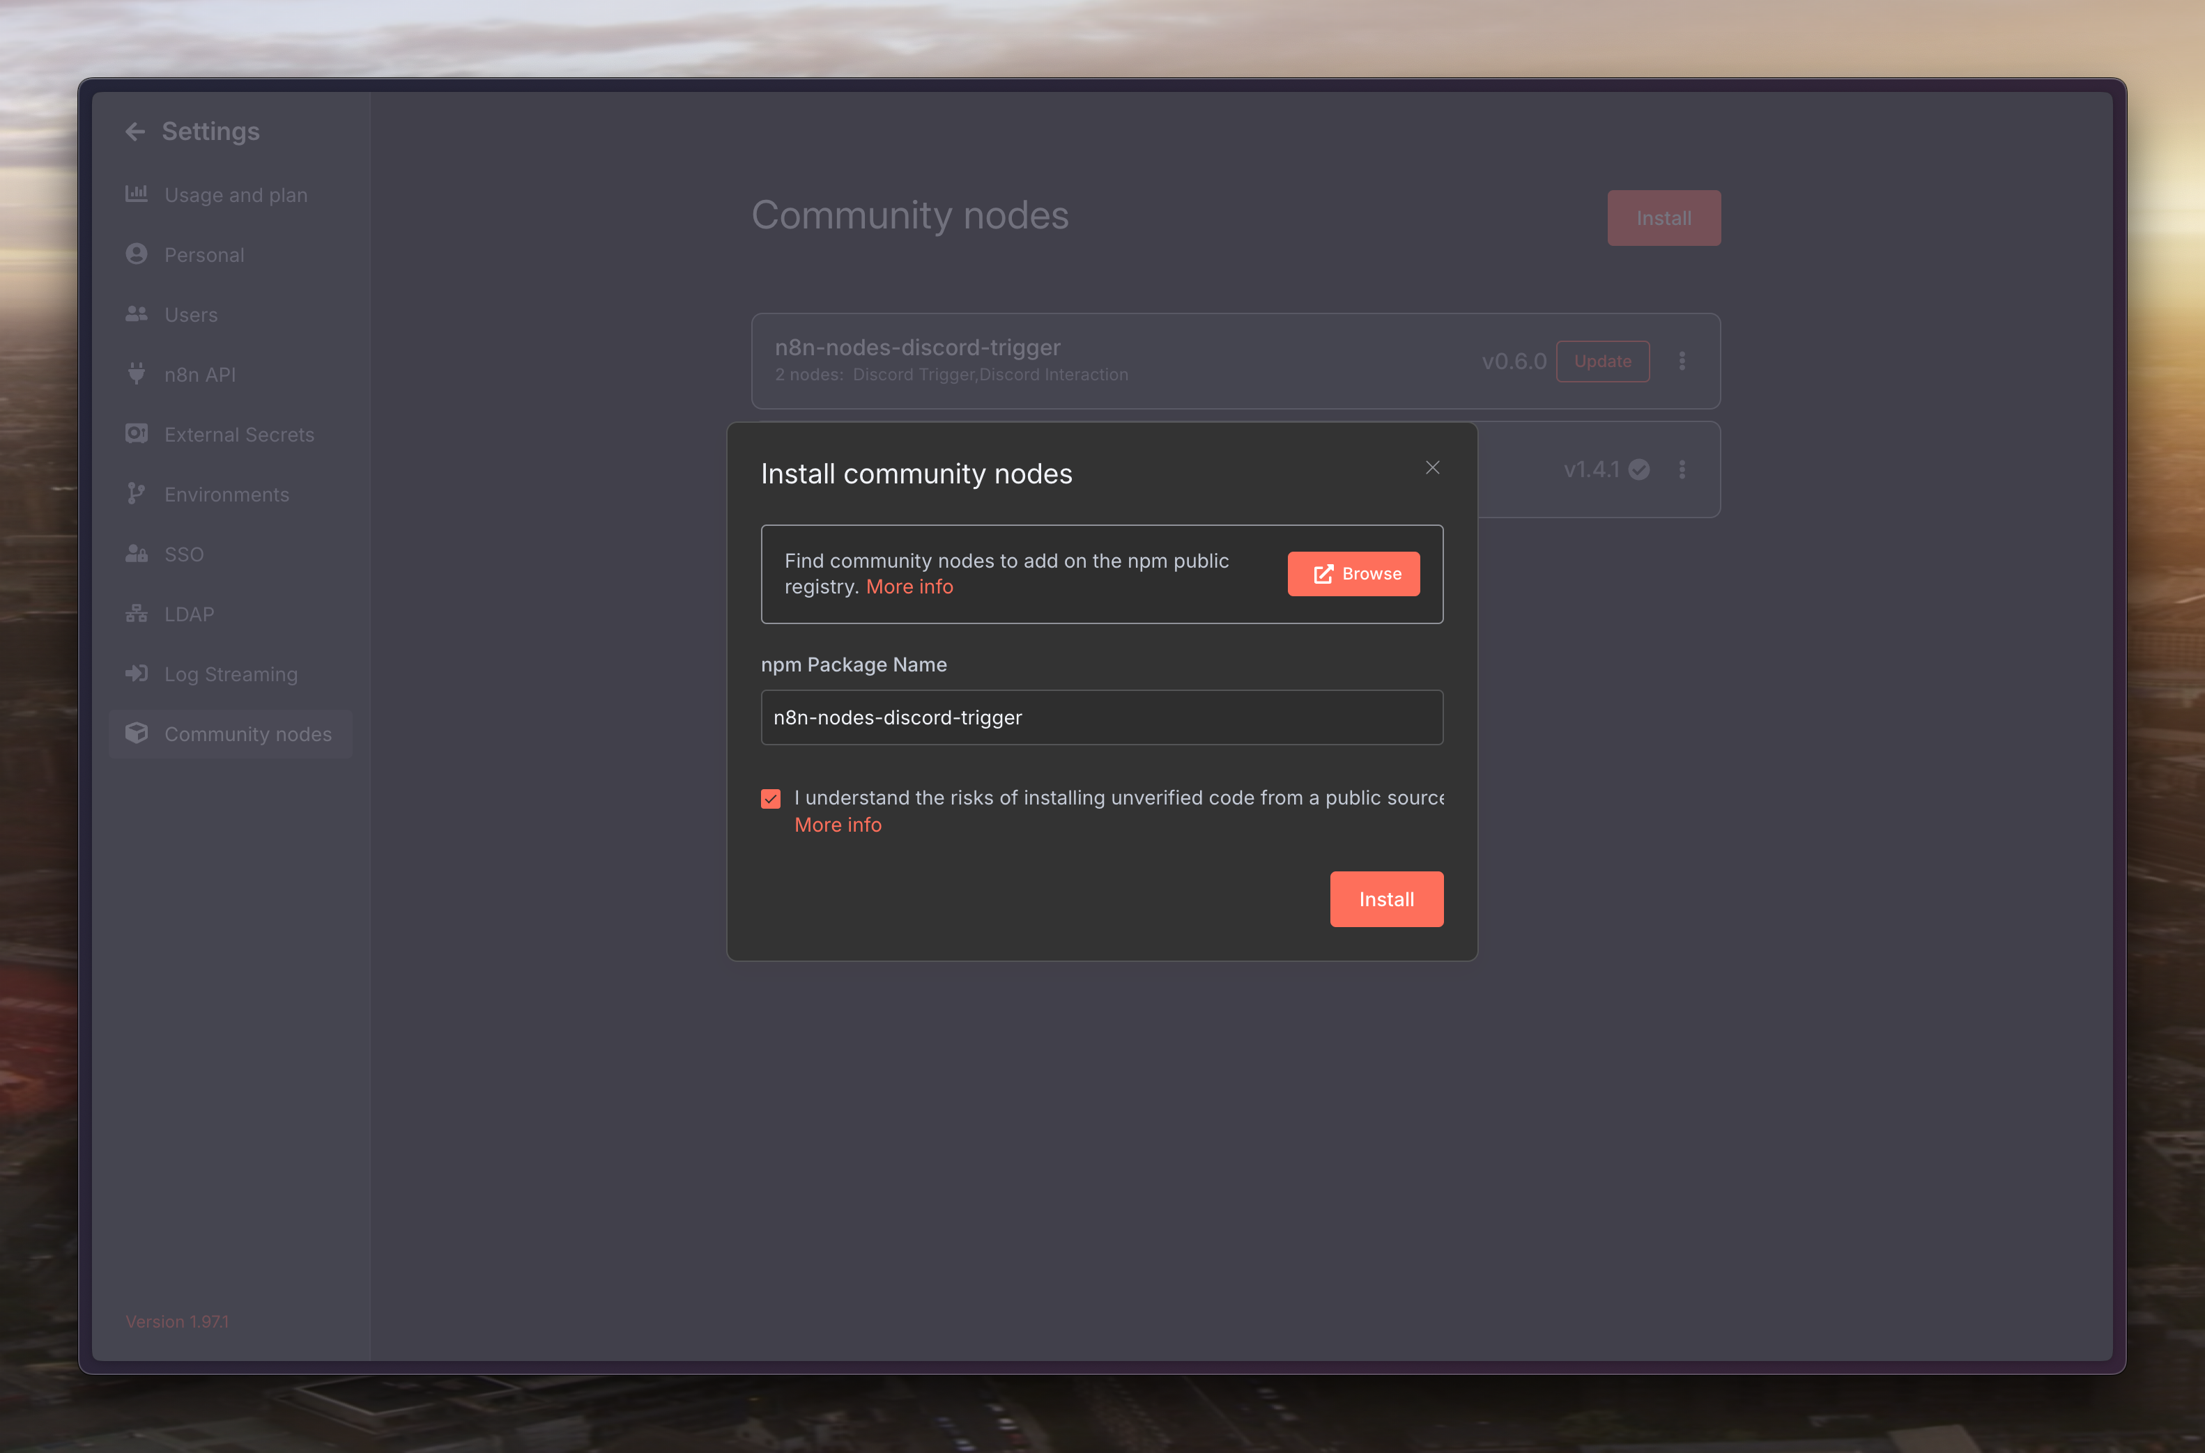Click the back arrow beside Settings
2205x1453 pixels.
click(x=135, y=132)
